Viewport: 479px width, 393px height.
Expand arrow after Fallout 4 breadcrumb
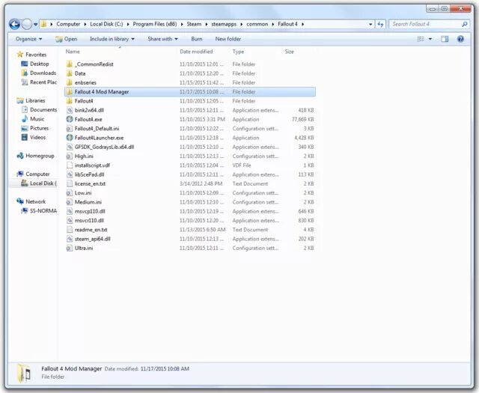[x=302, y=24]
